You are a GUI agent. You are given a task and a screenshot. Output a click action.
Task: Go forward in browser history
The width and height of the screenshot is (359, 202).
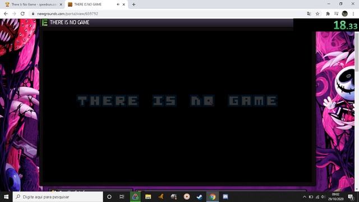(x=14, y=13)
